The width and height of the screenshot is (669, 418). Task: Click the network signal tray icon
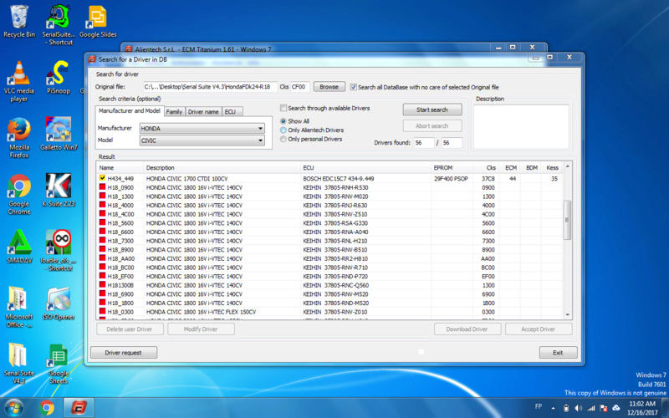(591, 408)
